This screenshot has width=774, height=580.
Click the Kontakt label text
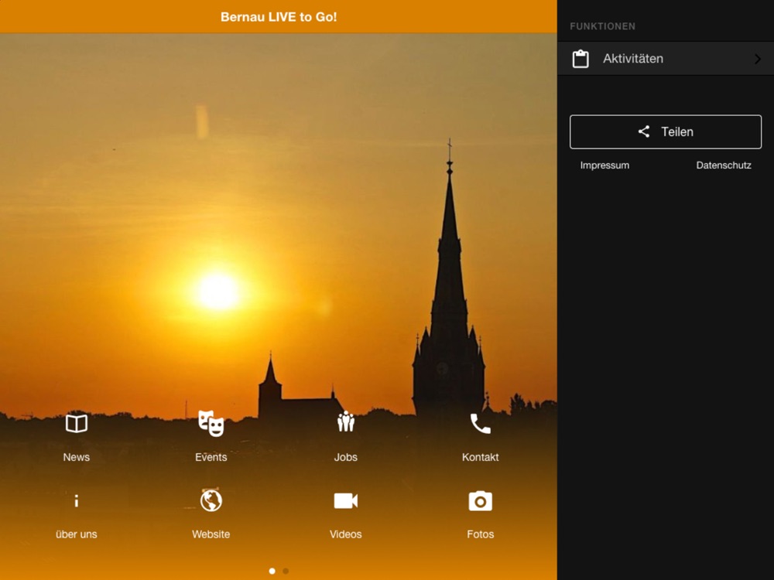click(481, 457)
